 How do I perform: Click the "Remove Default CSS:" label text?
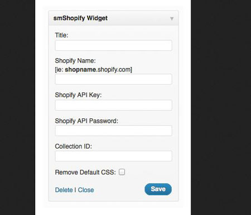[x=85, y=172]
